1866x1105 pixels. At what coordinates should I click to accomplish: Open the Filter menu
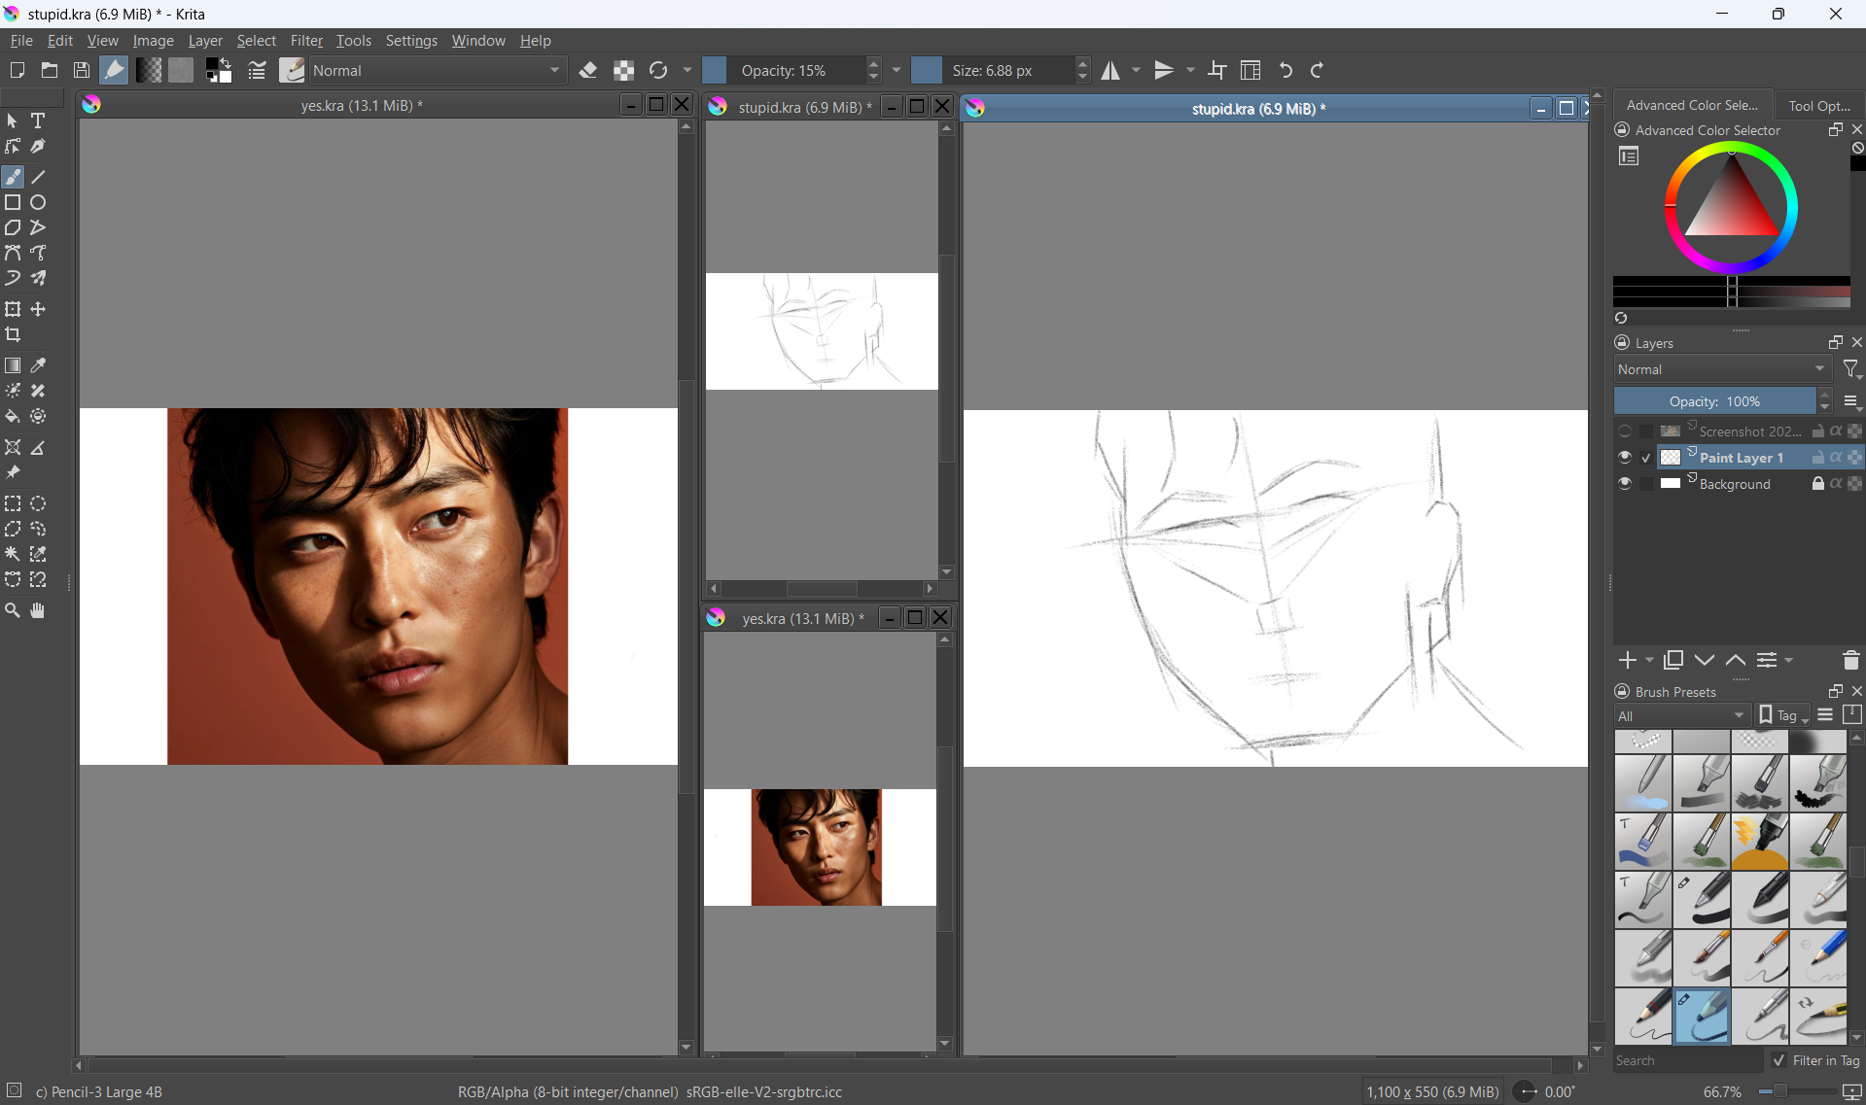(x=306, y=41)
